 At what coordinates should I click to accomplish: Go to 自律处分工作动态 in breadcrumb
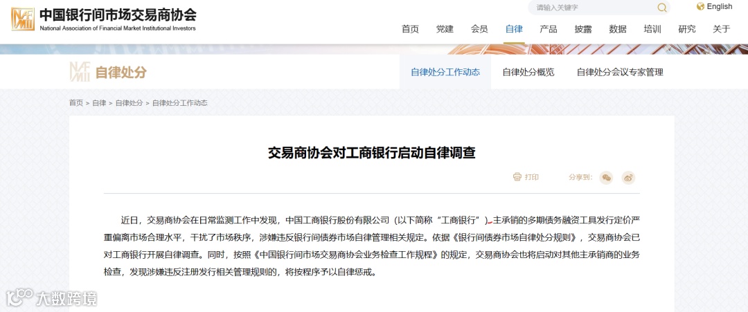tap(180, 103)
